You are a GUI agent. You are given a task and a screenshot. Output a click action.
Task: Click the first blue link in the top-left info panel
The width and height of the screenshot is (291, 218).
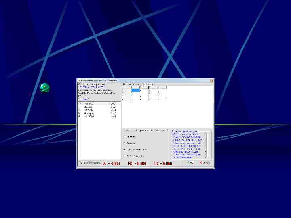92,87
